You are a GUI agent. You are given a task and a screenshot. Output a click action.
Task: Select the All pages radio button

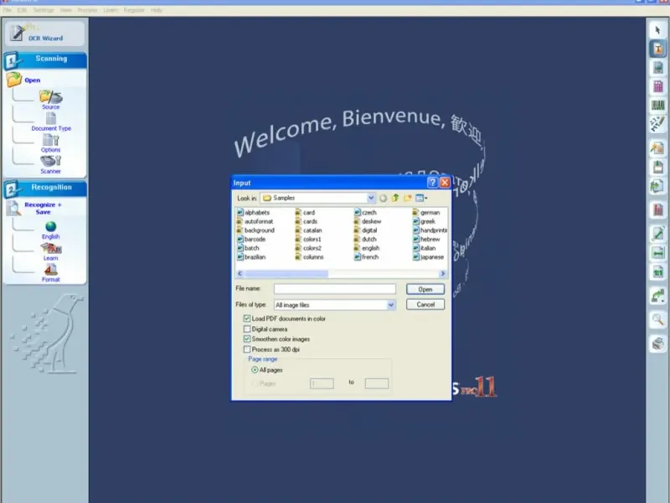pos(255,370)
